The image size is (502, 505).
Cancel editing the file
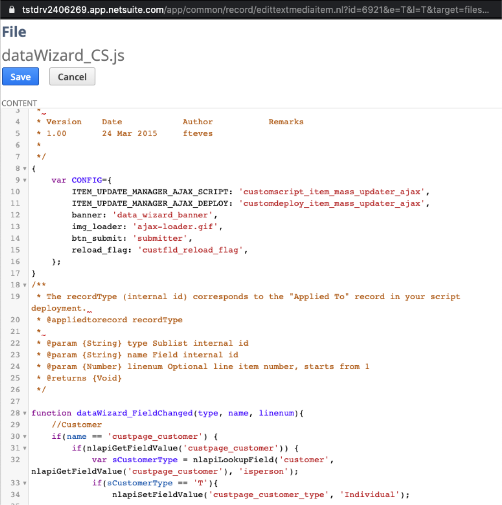[72, 77]
